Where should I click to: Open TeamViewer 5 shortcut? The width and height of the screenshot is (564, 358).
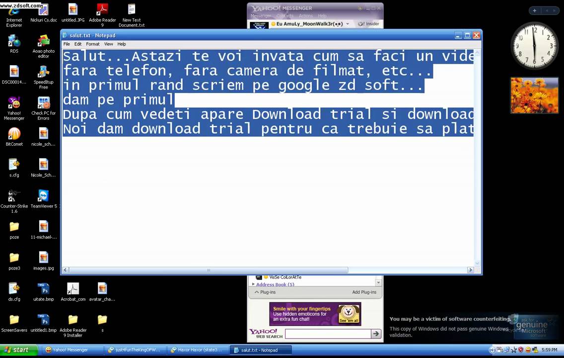(44, 199)
